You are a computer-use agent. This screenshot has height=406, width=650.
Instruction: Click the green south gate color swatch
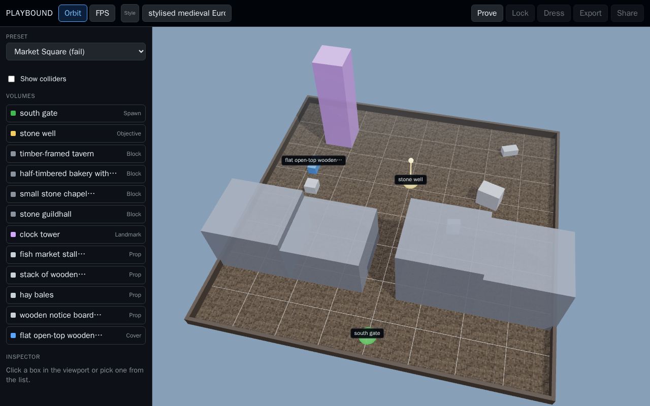pyautogui.click(x=13, y=113)
